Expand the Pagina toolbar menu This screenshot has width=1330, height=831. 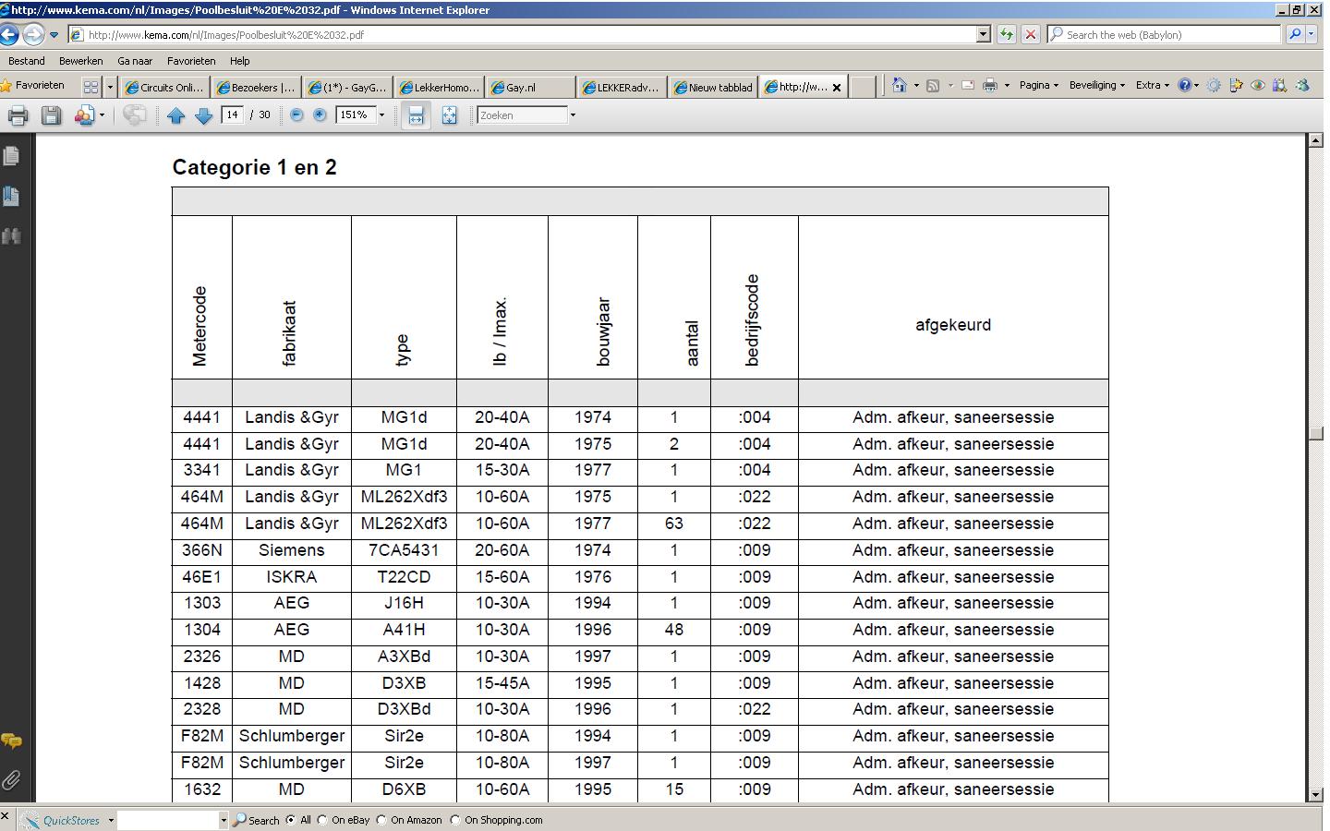point(1038,85)
